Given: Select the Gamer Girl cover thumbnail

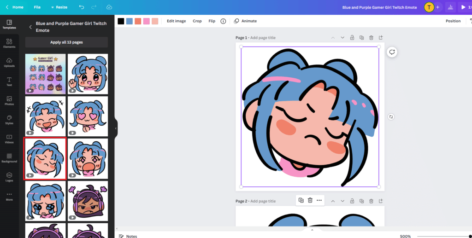Looking at the screenshot, I should click(46, 74).
